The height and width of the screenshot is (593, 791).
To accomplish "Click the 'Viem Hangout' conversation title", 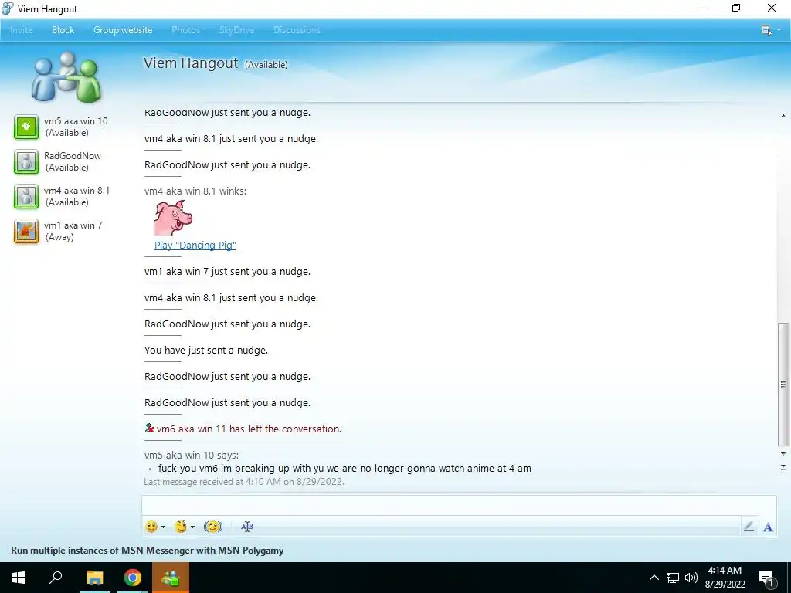I will coord(191,63).
